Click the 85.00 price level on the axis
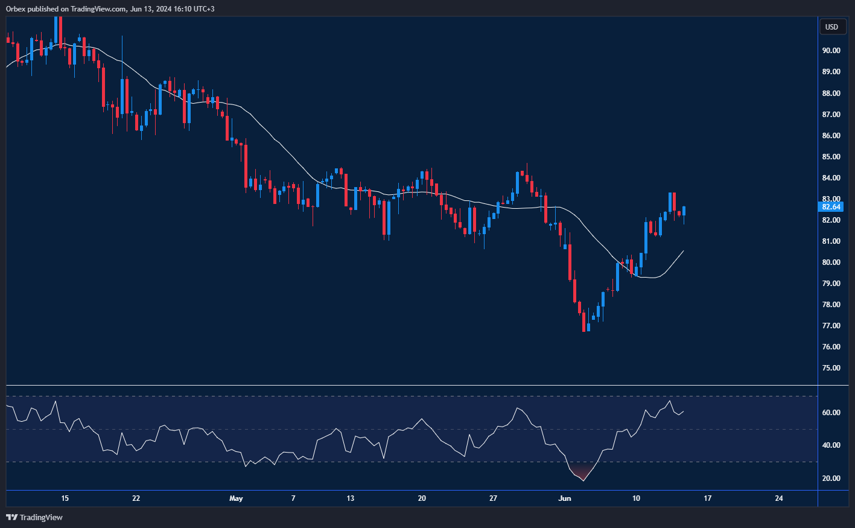Screen dimensions: 855x528 (x=831, y=157)
